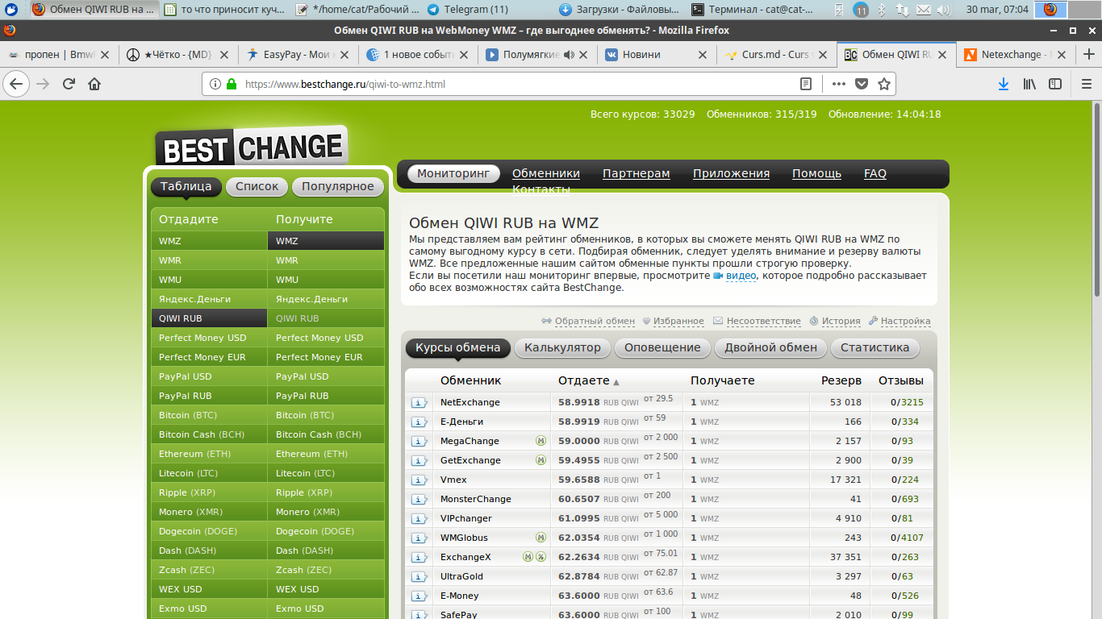Open Партнерам menu link
1102x619 pixels.
click(636, 173)
